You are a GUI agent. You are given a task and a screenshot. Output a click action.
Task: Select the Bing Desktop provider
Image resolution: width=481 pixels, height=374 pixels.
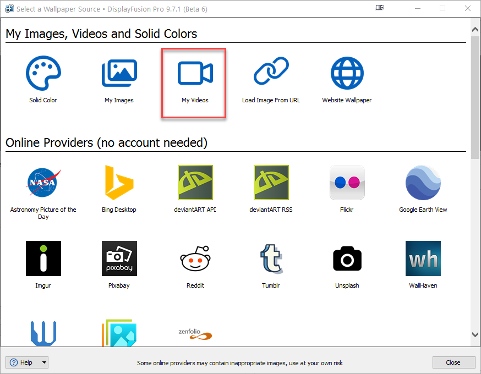(x=119, y=183)
